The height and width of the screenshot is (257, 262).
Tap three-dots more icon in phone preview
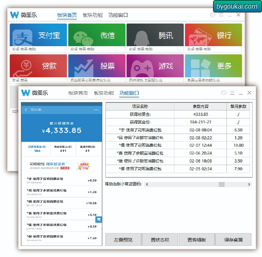96,110
